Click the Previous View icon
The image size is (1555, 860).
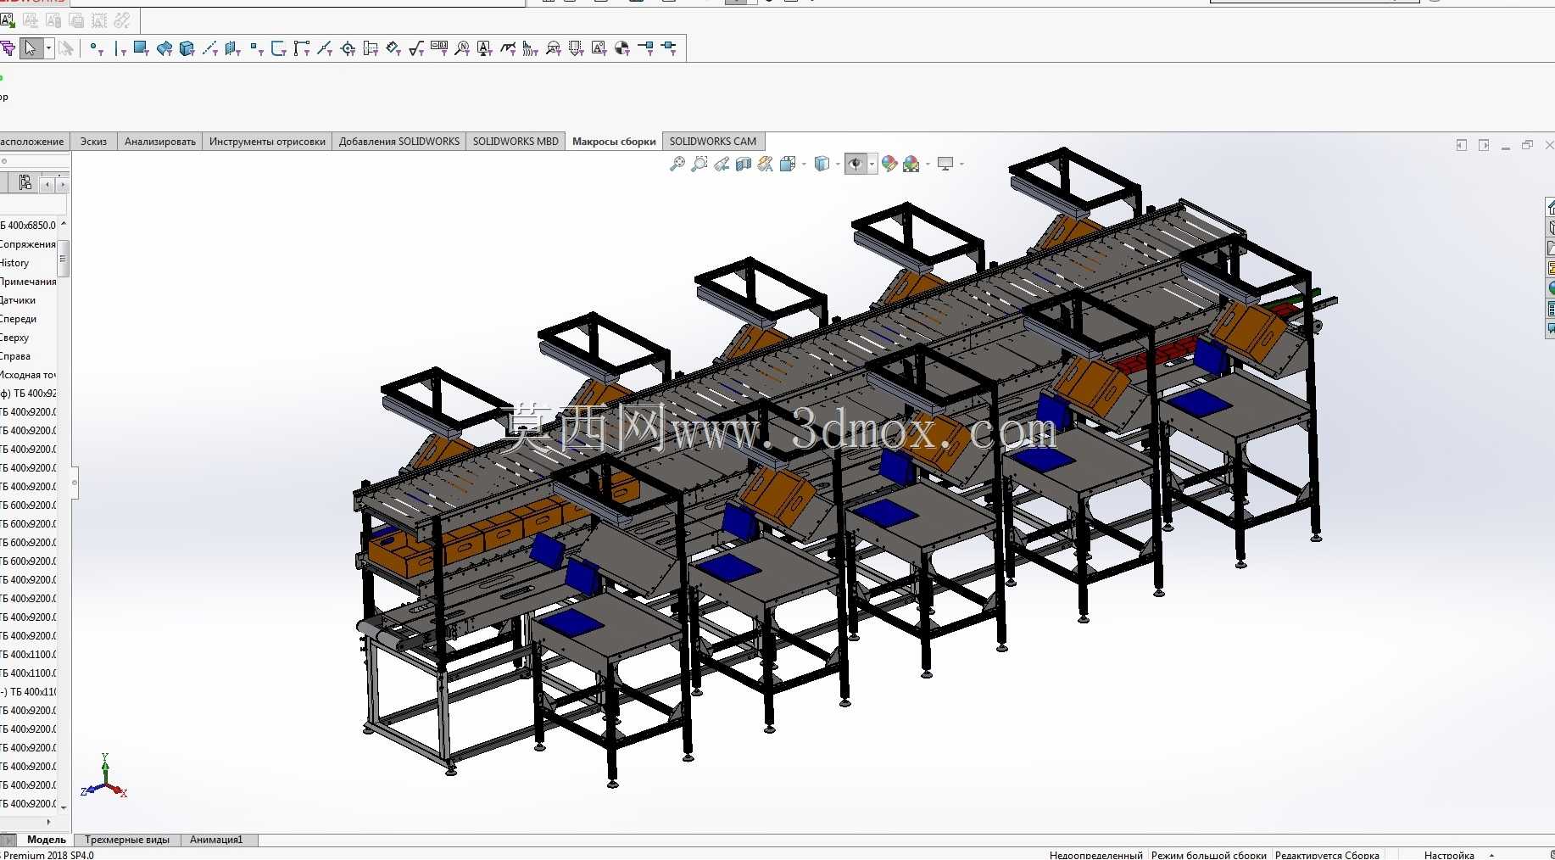click(722, 164)
